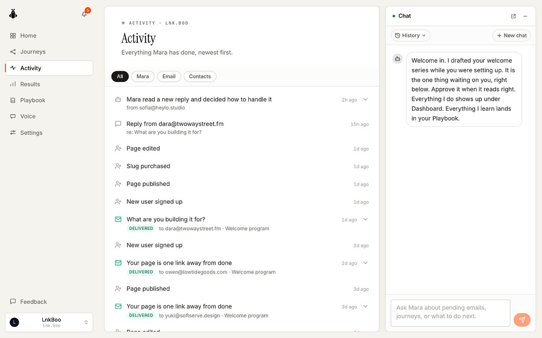Click 'from sofia@heylo.studio' text

click(156, 108)
